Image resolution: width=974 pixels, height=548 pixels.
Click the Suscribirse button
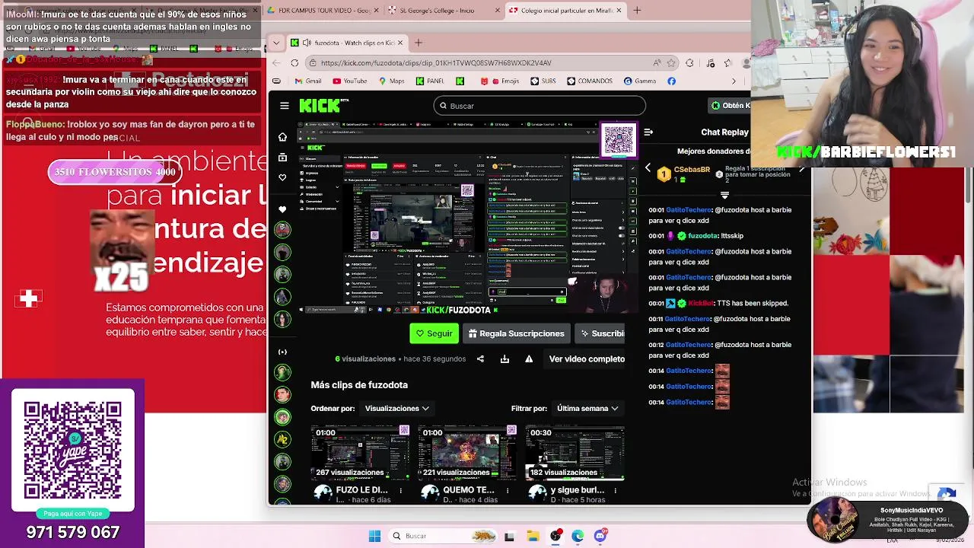601,333
